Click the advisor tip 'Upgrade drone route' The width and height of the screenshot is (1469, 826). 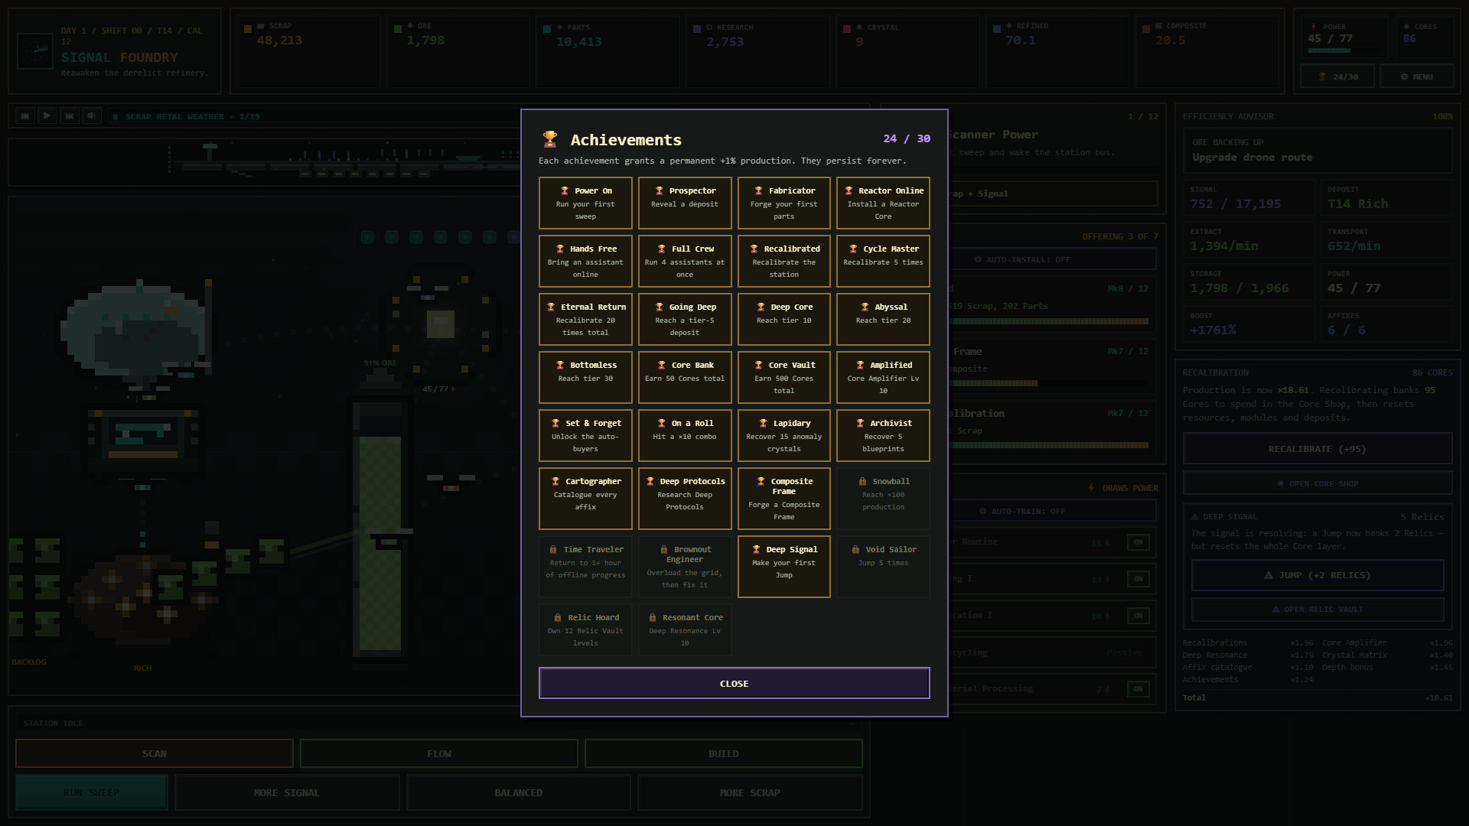pyautogui.click(x=1252, y=158)
